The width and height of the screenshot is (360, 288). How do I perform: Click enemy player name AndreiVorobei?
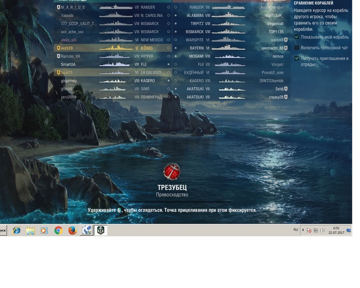point(272,7)
